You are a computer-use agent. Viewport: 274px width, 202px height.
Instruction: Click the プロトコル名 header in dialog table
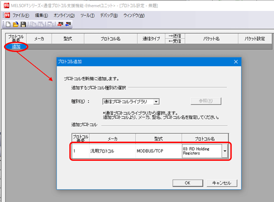(x=205, y=138)
